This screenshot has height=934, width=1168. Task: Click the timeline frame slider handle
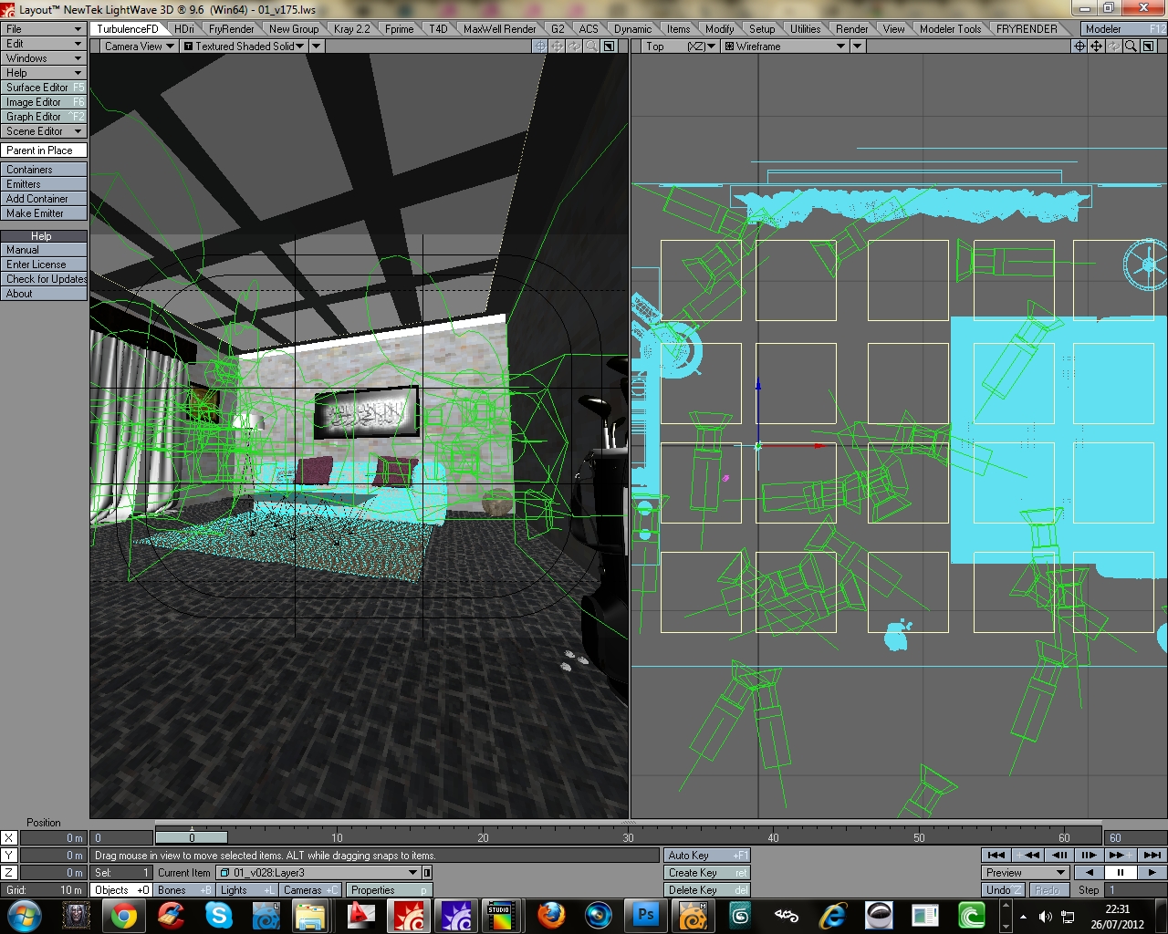192,837
